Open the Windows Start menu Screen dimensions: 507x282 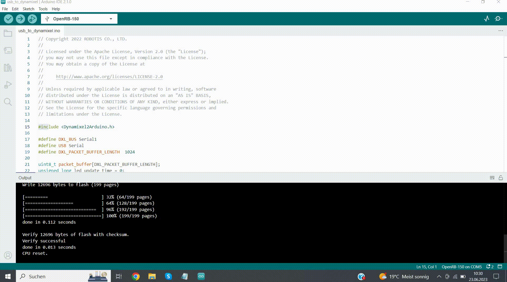[8, 276]
